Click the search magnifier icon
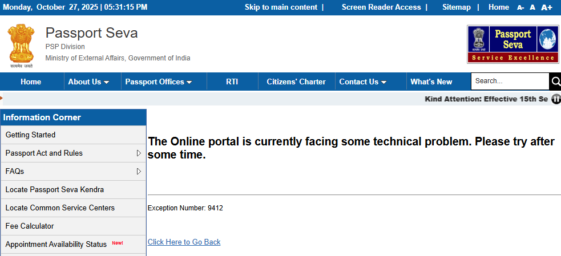The image size is (561, 256). (x=555, y=82)
